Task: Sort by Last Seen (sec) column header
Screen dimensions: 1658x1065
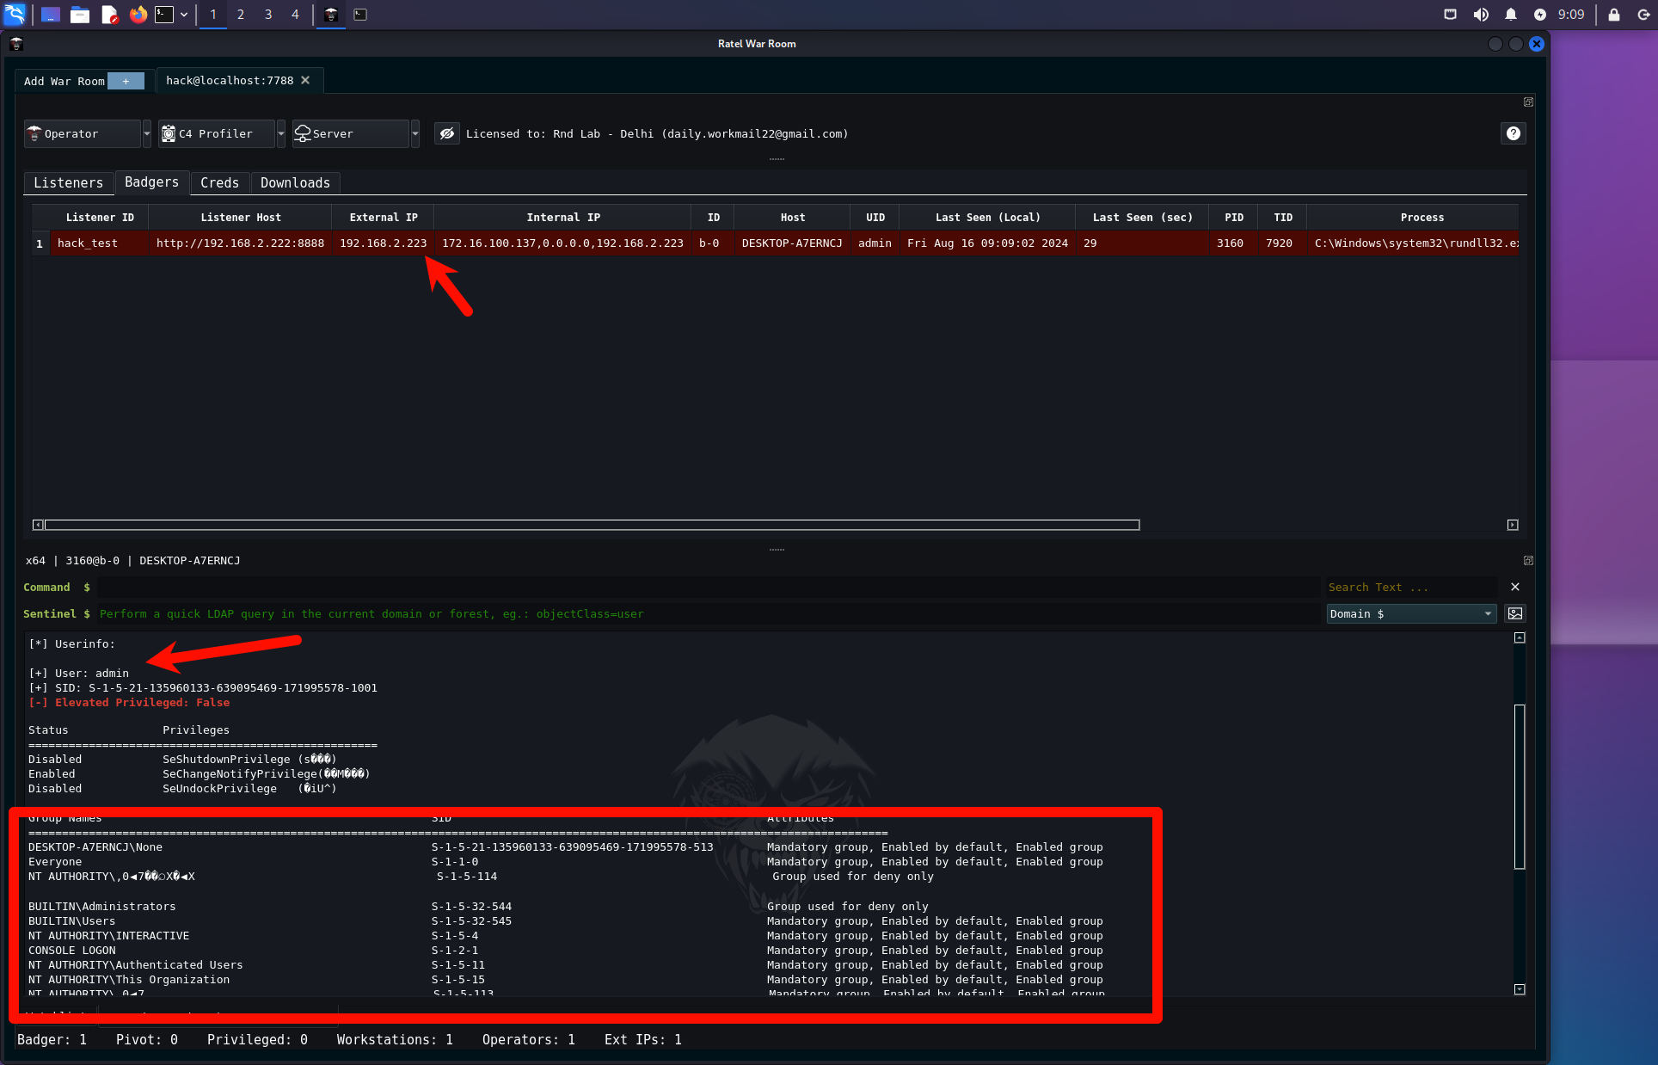Action: 1142,218
